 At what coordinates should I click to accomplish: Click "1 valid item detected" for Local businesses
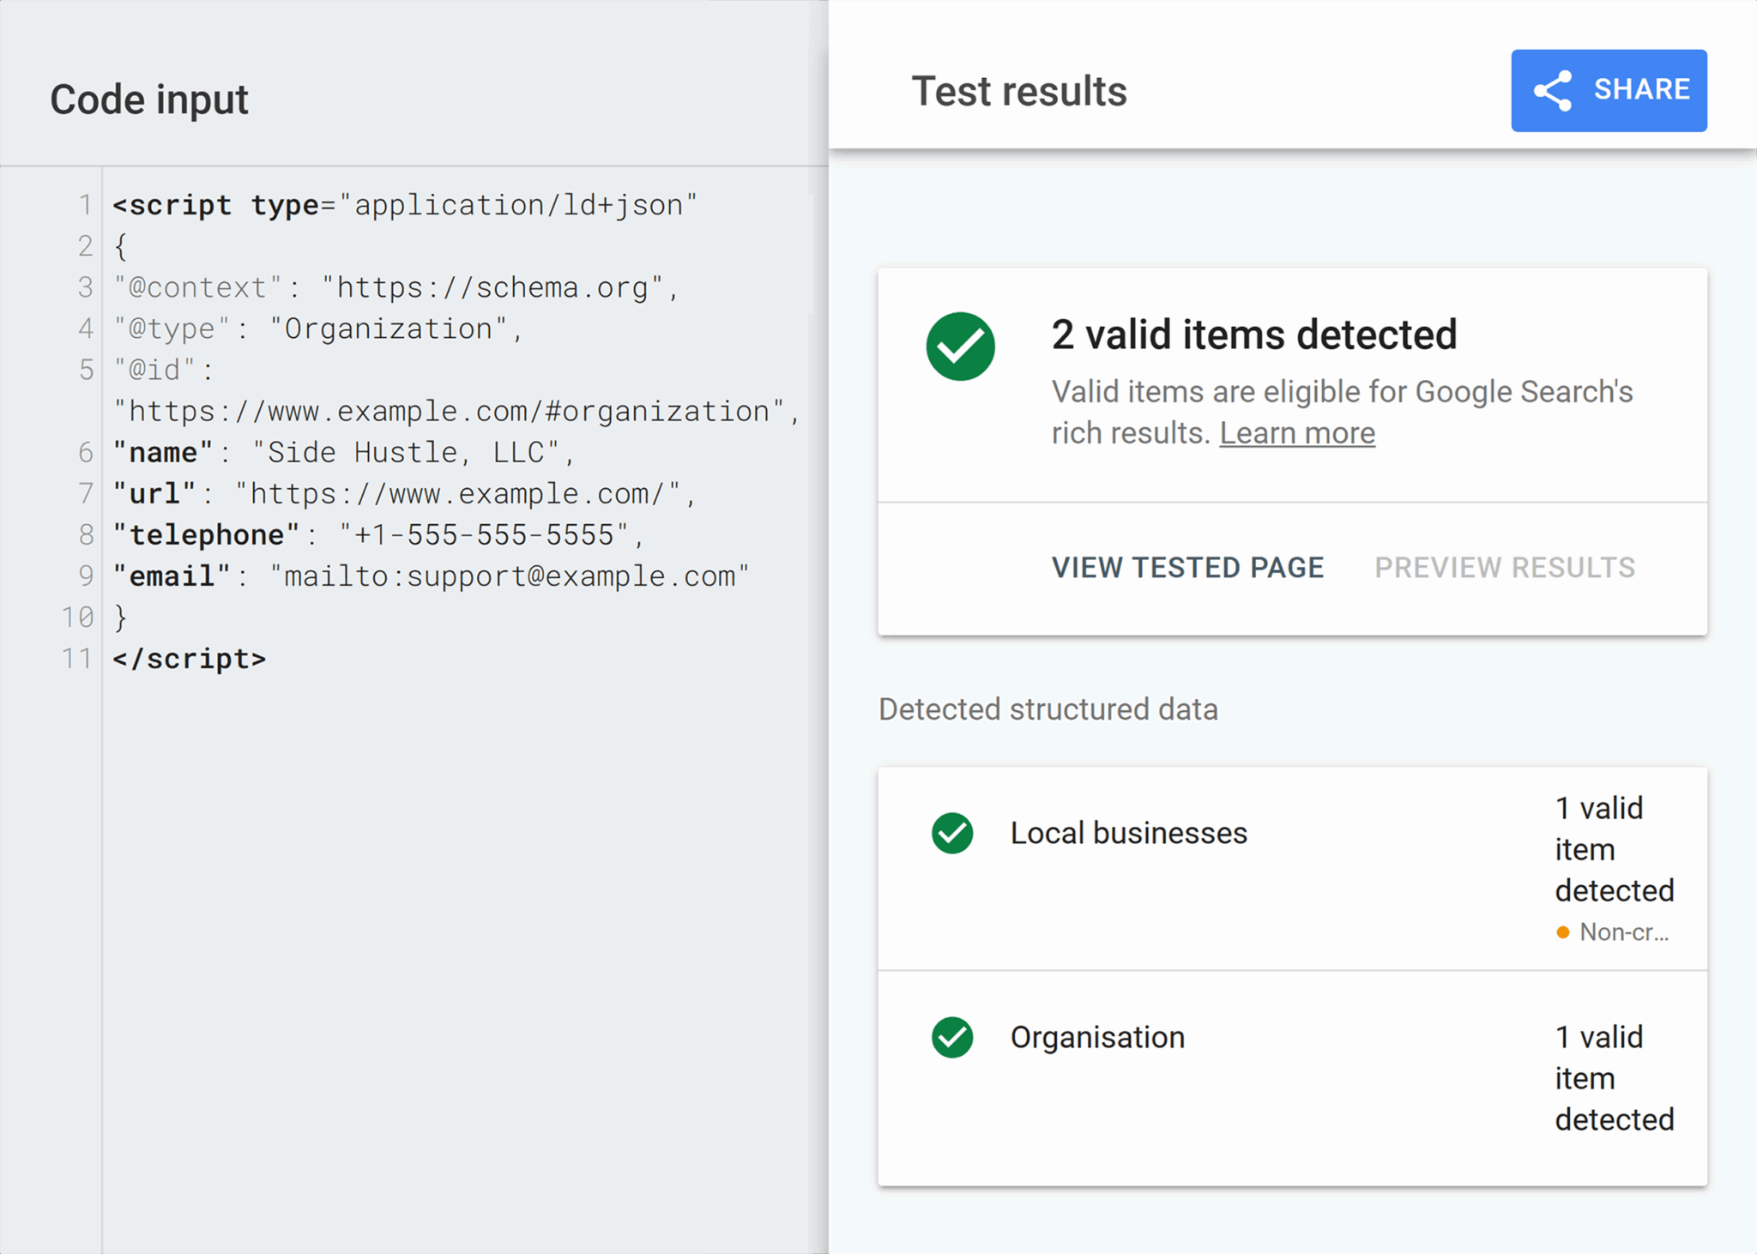click(x=1615, y=849)
